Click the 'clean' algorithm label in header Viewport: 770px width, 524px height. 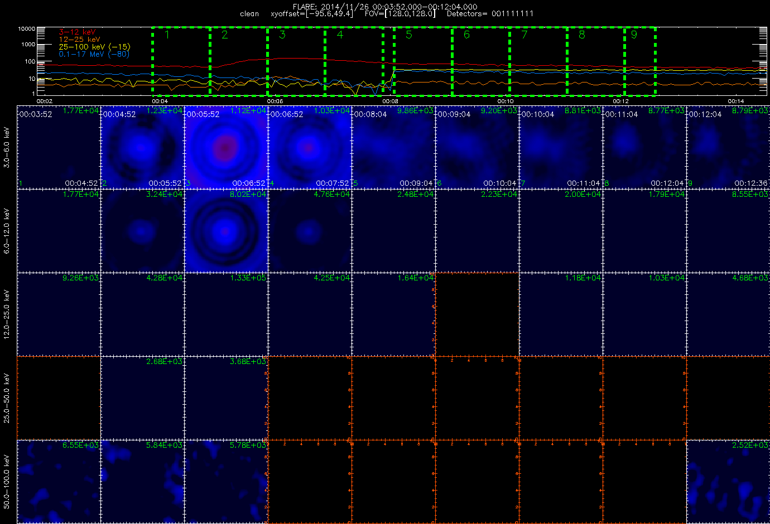pos(249,14)
